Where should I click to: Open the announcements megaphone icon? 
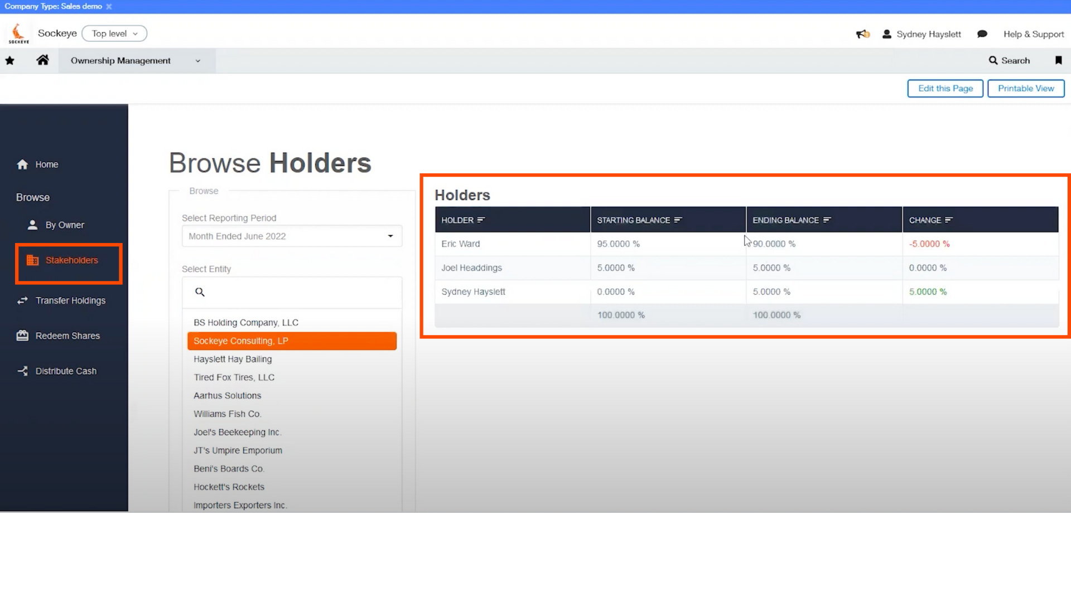click(863, 34)
